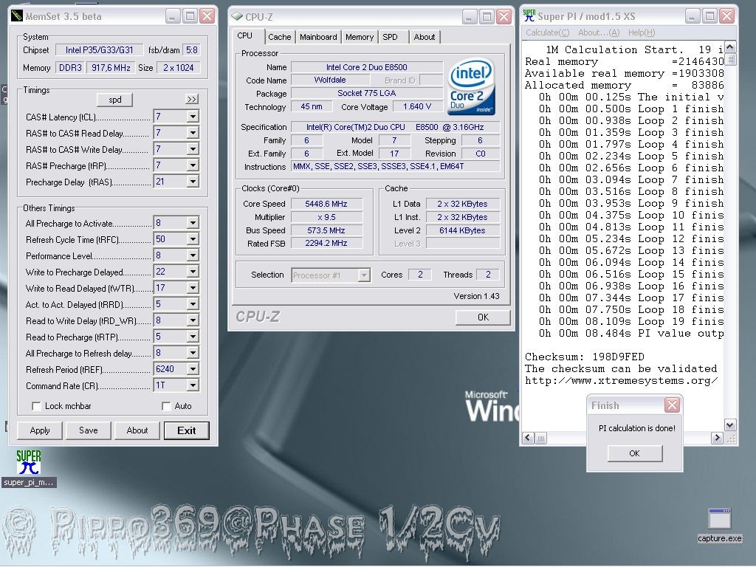Click the MemSet expand arrows button

click(x=192, y=100)
